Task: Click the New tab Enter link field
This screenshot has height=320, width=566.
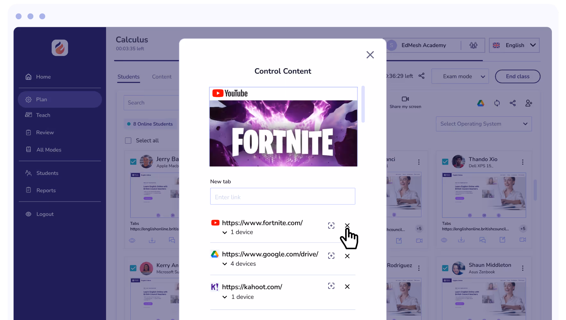Action: pos(283,196)
